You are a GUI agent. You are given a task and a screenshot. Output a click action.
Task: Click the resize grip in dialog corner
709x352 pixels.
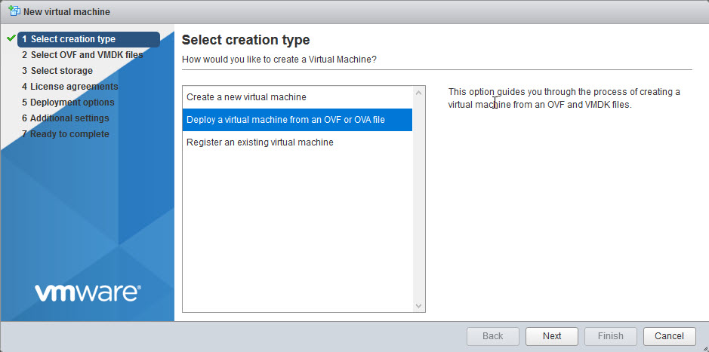tap(704, 347)
